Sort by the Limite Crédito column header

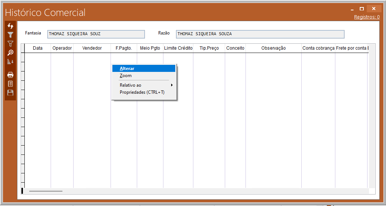coord(178,48)
